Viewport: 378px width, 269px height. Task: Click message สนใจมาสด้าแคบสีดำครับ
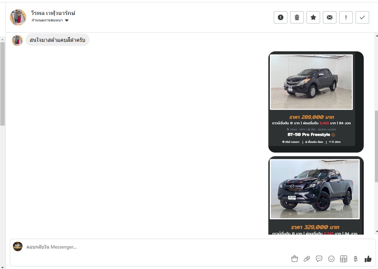coord(57,40)
